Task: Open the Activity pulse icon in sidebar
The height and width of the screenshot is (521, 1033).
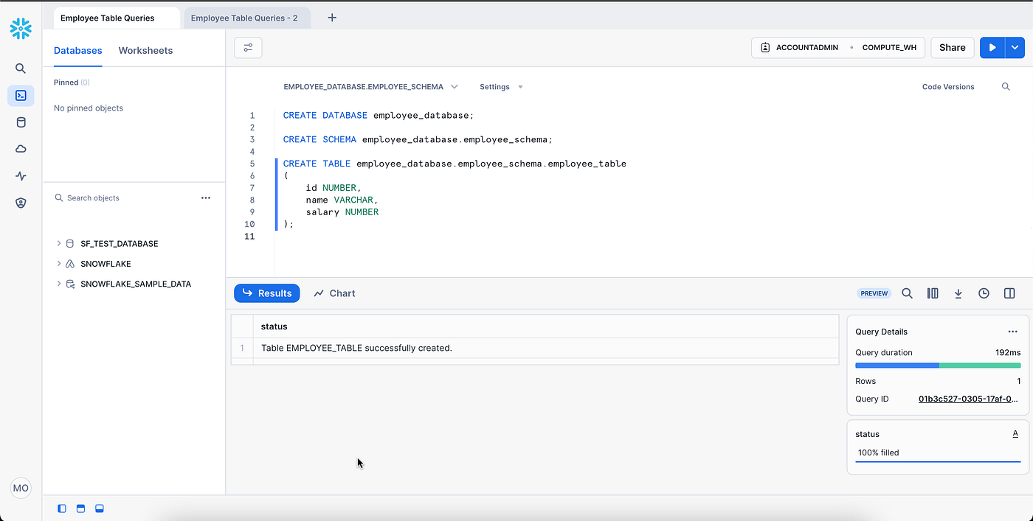Action: click(x=21, y=176)
